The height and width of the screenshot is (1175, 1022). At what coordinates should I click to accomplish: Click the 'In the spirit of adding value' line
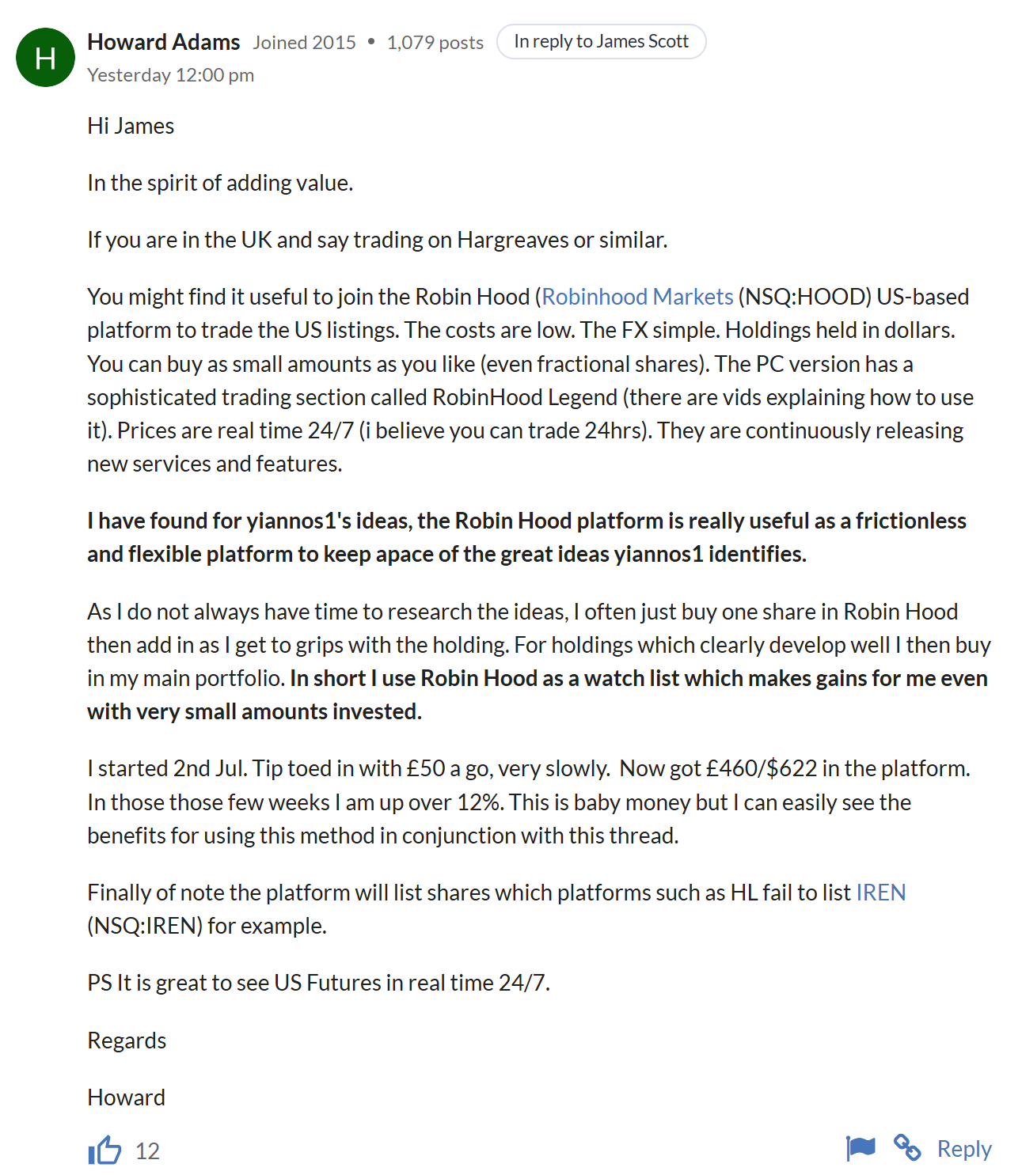point(220,183)
